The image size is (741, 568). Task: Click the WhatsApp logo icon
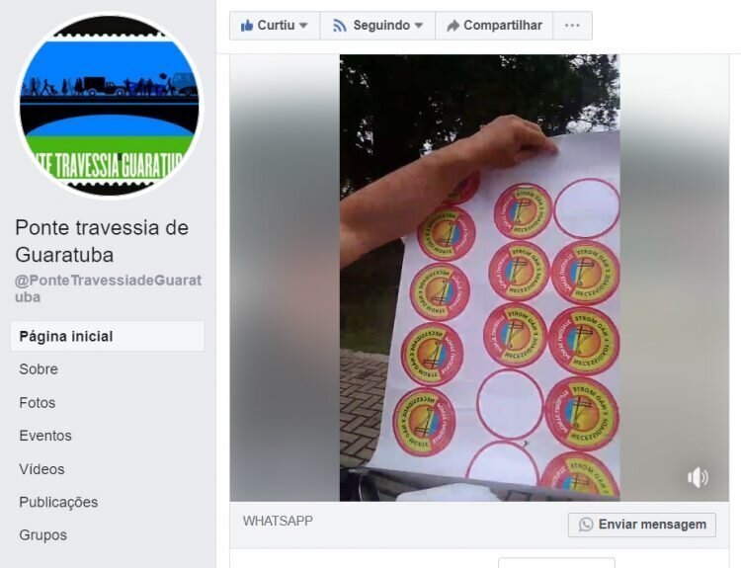(x=586, y=525)
